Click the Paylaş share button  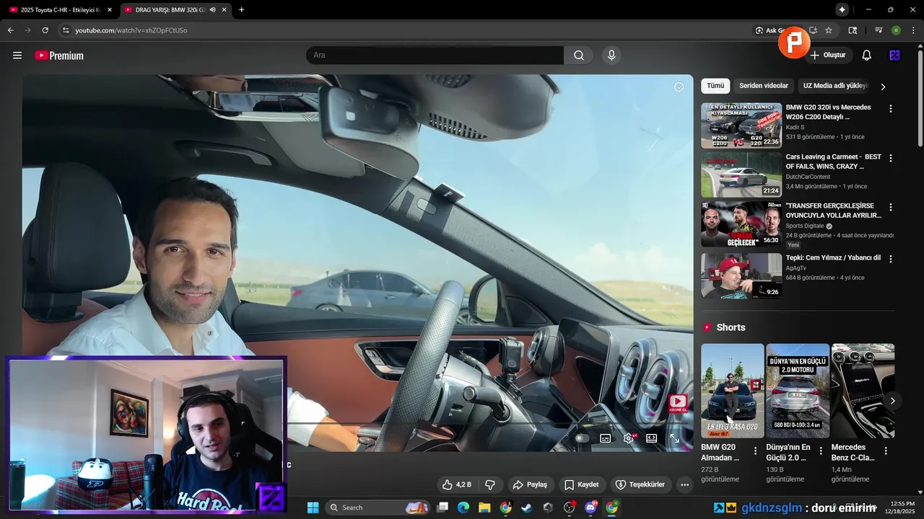pos(529,484)
